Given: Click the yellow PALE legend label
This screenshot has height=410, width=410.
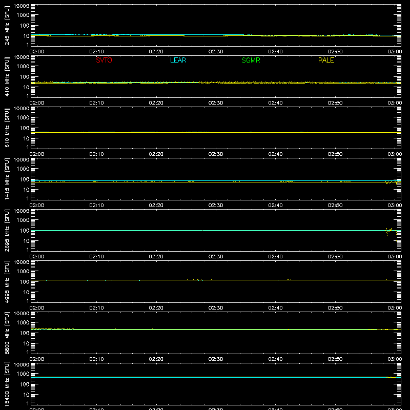Looking at the screenshot, I should point(326,60).
